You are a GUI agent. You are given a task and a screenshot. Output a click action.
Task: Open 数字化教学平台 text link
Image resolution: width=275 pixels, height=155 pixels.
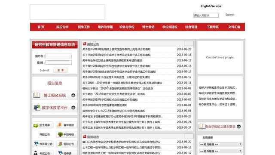55,108
